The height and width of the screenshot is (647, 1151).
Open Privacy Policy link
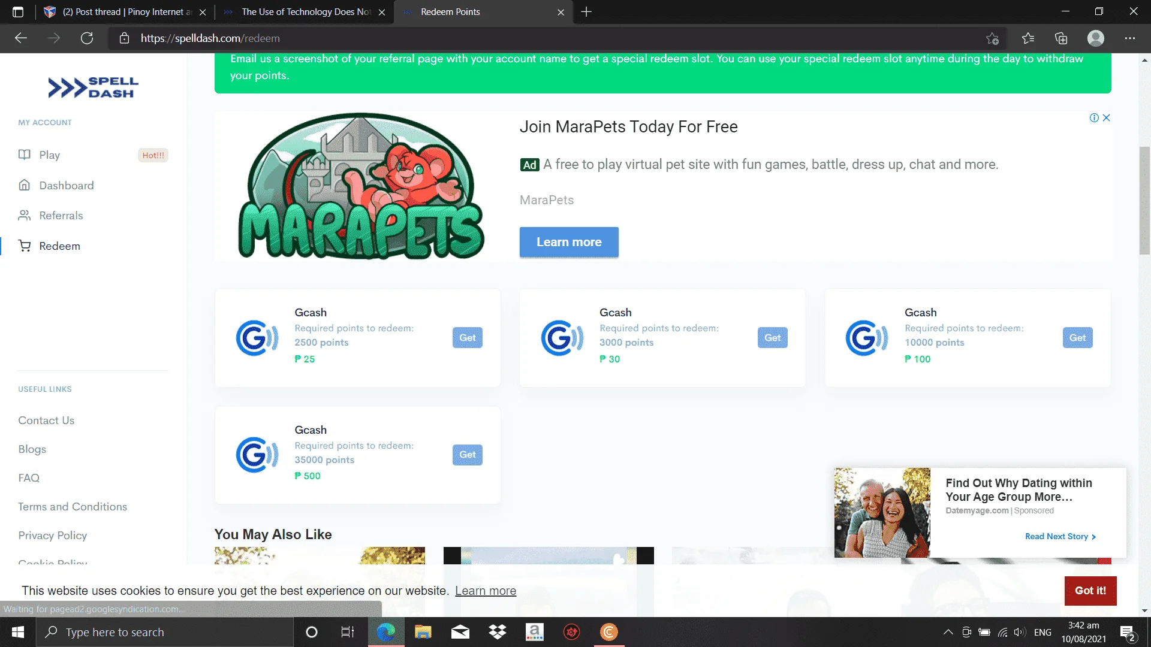pos(53,536)
